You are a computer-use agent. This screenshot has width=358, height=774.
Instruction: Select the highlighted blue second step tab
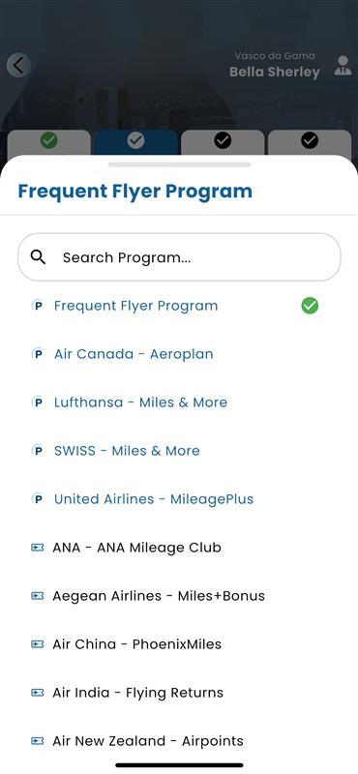coord(135,143)
